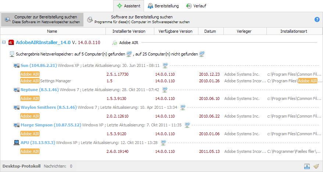Click the blue help question mark icon

click(x=317, y=19)
